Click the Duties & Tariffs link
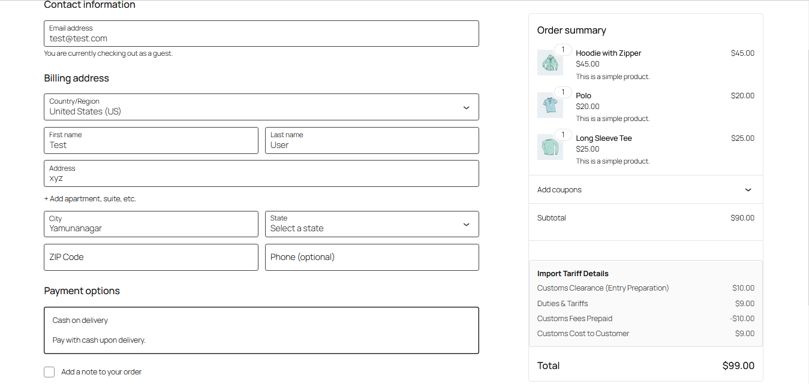Image resolution: width=809 pixels, height=384 pixels. (x=562, y=303)
